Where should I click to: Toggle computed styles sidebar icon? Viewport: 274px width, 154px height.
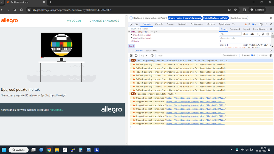coord(268,34)
